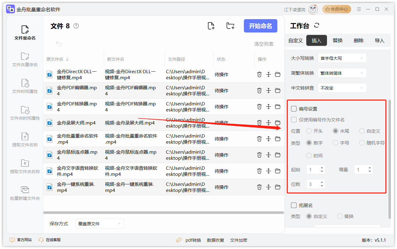The width and height of the screenshot is (397, 249).
Task: Open 大小写转换 dropdown showing 首字母大写
Action: tap(342, 58)
